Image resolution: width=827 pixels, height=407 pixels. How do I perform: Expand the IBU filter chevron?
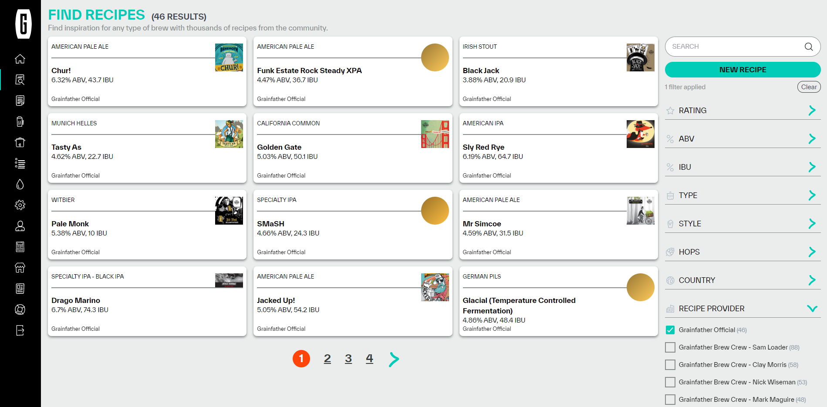(x=812, y=167)
